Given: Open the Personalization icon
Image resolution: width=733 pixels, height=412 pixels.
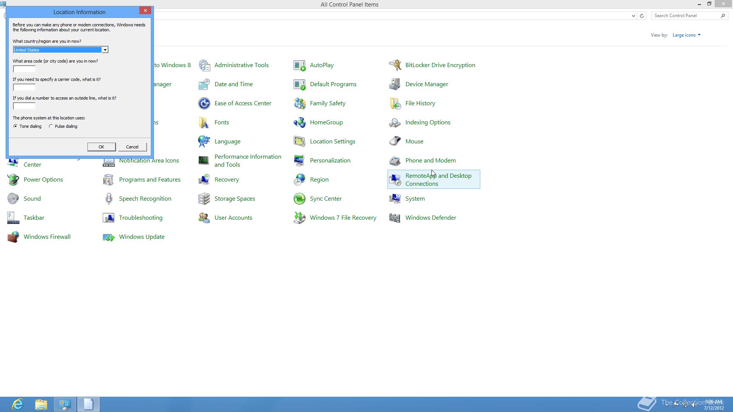Looking at the screenshot, I should pos(300,161).
